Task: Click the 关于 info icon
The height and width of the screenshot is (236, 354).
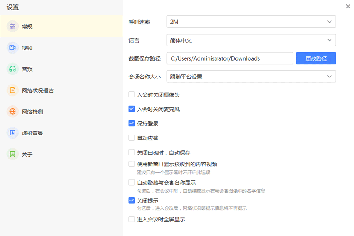Action: [12, 154]
